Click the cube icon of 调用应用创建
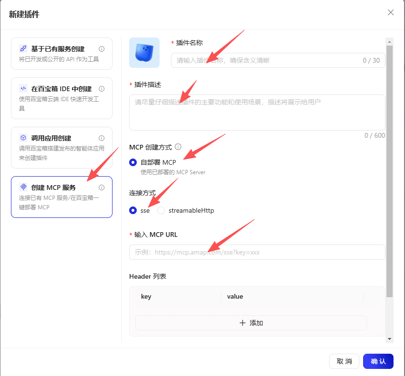The width and height of the screenshot is (405, 376). 23,138
